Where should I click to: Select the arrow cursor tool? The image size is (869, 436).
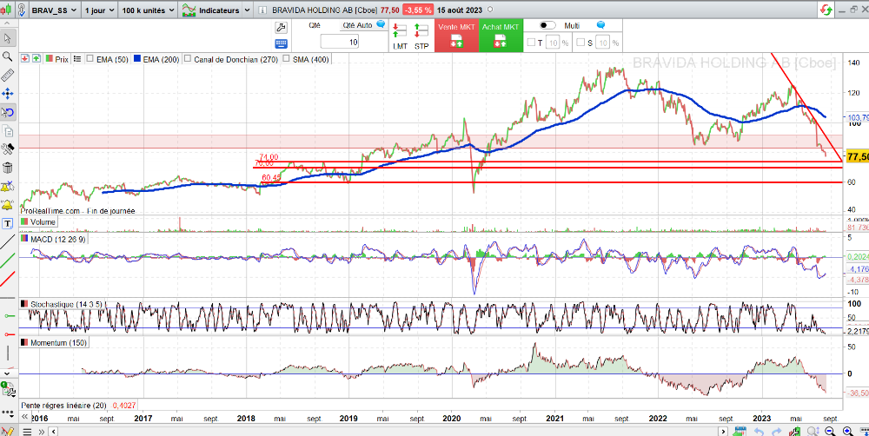point(8,38)
